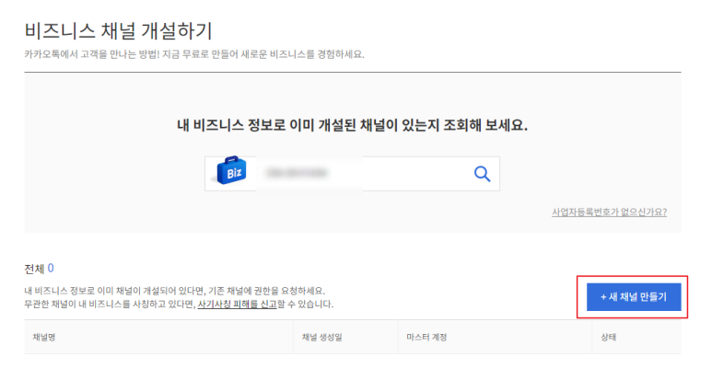Click the '+ 새 채널 만들기' button

point(634,297)
